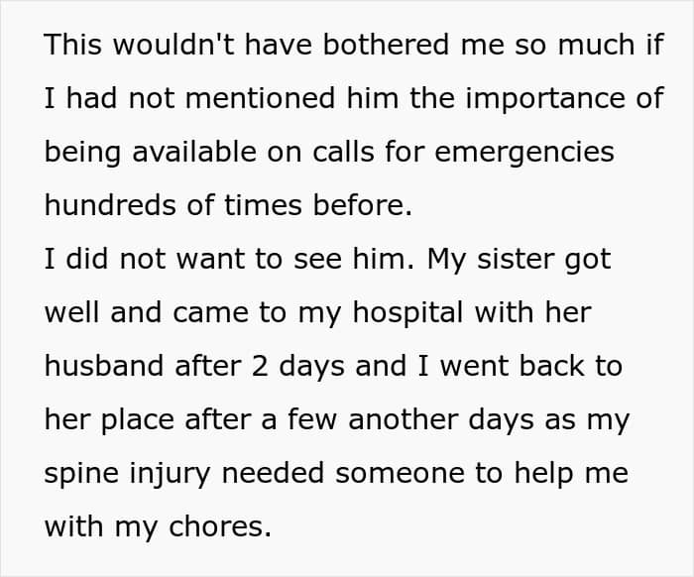Select the word 'available'
This screenshot has width=694, height=577.
click(194, 152)
